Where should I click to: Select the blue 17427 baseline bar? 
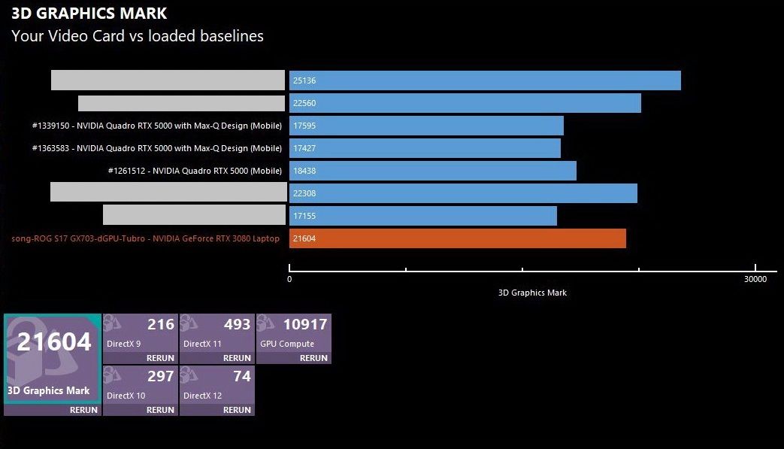(425, 148)
